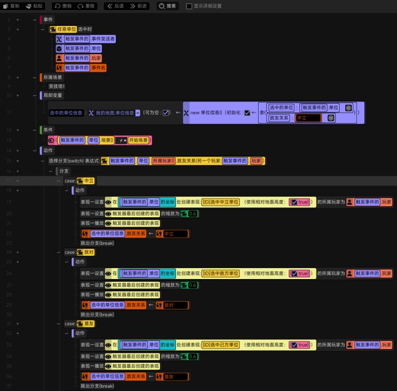Open search with the 搜索 magnifier
Image resolution: width=397 pixels, height=391 pixels.
[162, 6]
